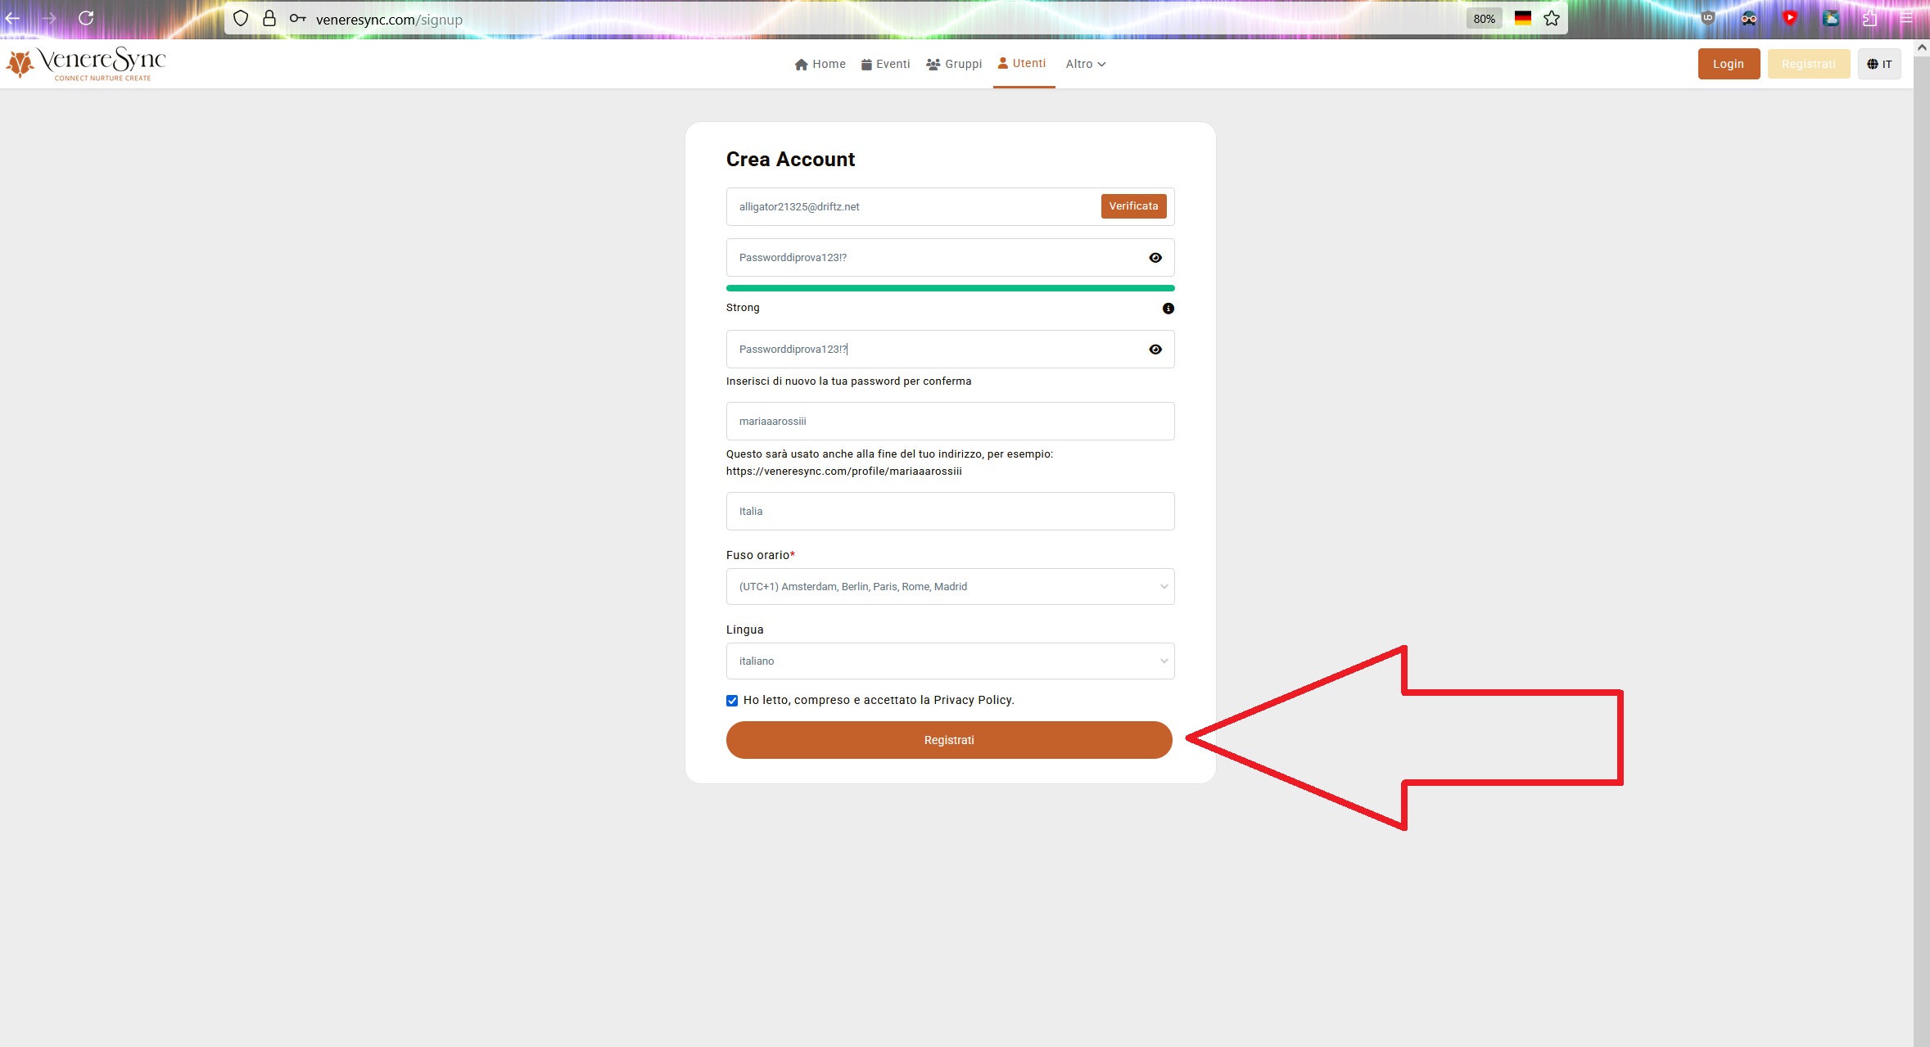Bookmark page with star icon
1930x1047 pixels.
(x=1552, y=19)
